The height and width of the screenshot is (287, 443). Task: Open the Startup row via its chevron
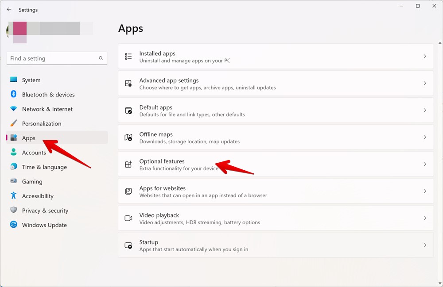point(424,245)
